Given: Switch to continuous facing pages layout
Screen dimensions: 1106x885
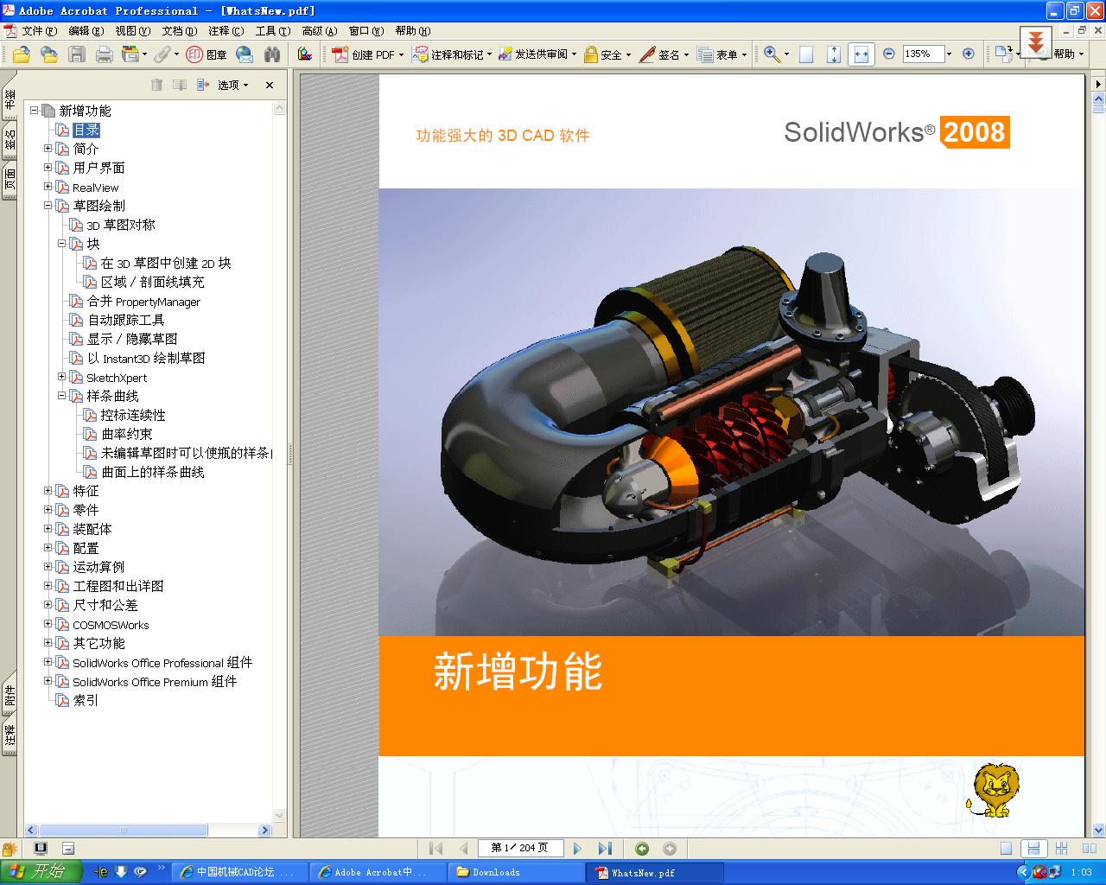Looking at the screenshot, I should point(1061,849).
